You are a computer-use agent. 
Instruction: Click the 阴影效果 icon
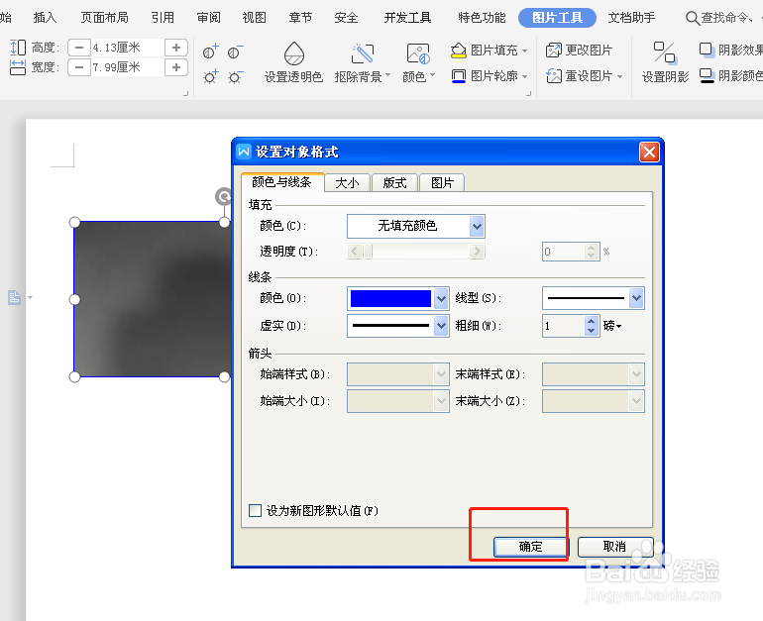[706, 50]
